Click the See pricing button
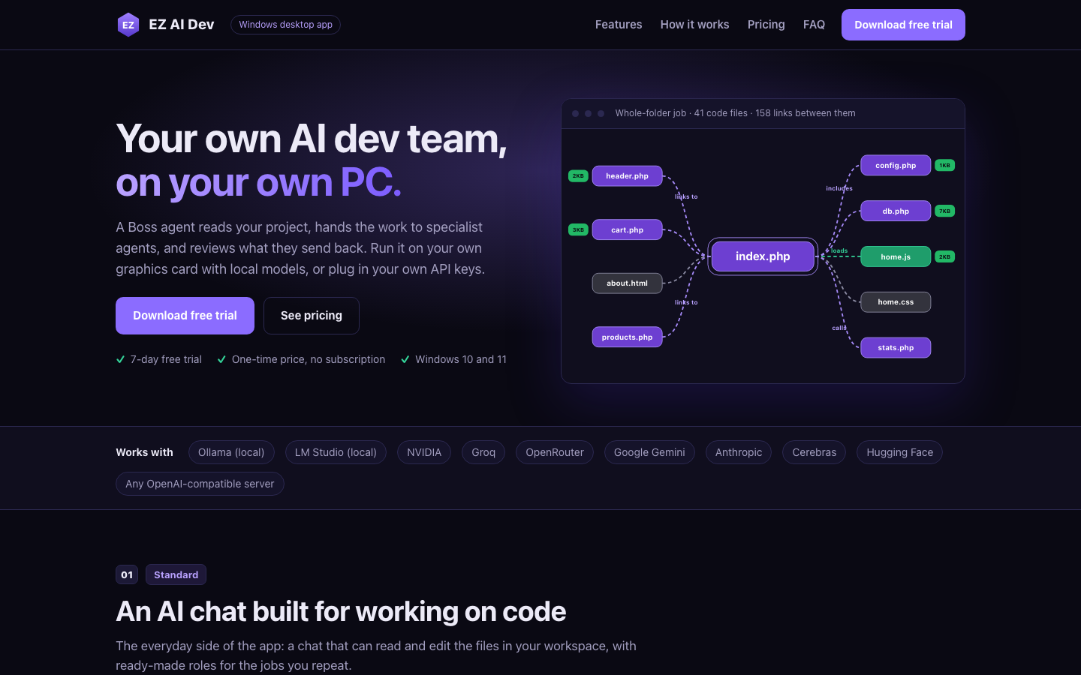 (x=312, y=316)
